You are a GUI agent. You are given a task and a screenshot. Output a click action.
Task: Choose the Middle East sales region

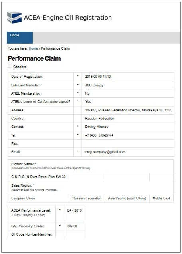pos(161,198)
